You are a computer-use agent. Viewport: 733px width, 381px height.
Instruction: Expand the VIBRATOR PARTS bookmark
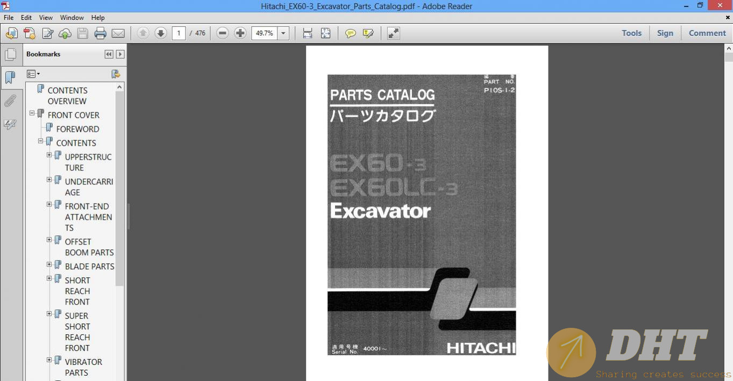(x=49, y=361)
